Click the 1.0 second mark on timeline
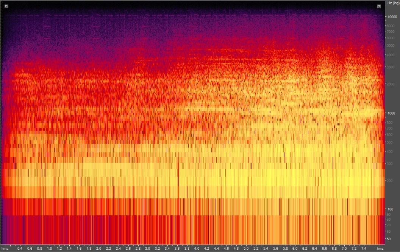This screenshot has height=252, width=400. coord(50,249)
